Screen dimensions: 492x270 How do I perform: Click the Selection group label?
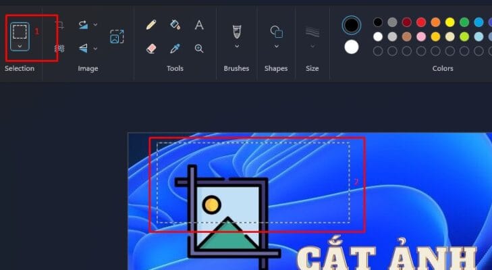[20, 68]
